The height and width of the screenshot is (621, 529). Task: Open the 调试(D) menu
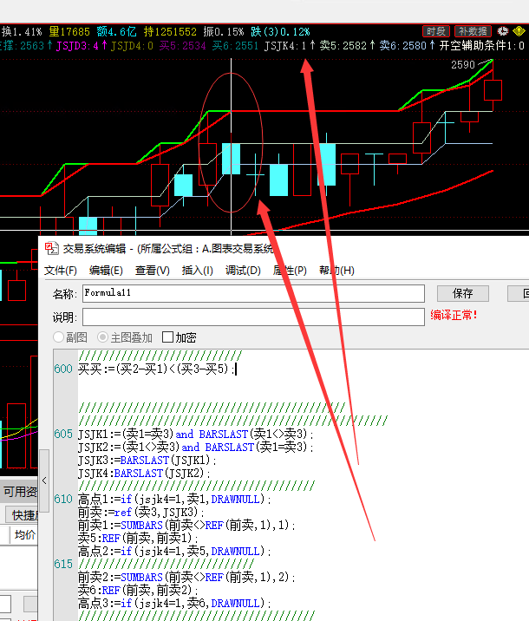pos(243,271)
